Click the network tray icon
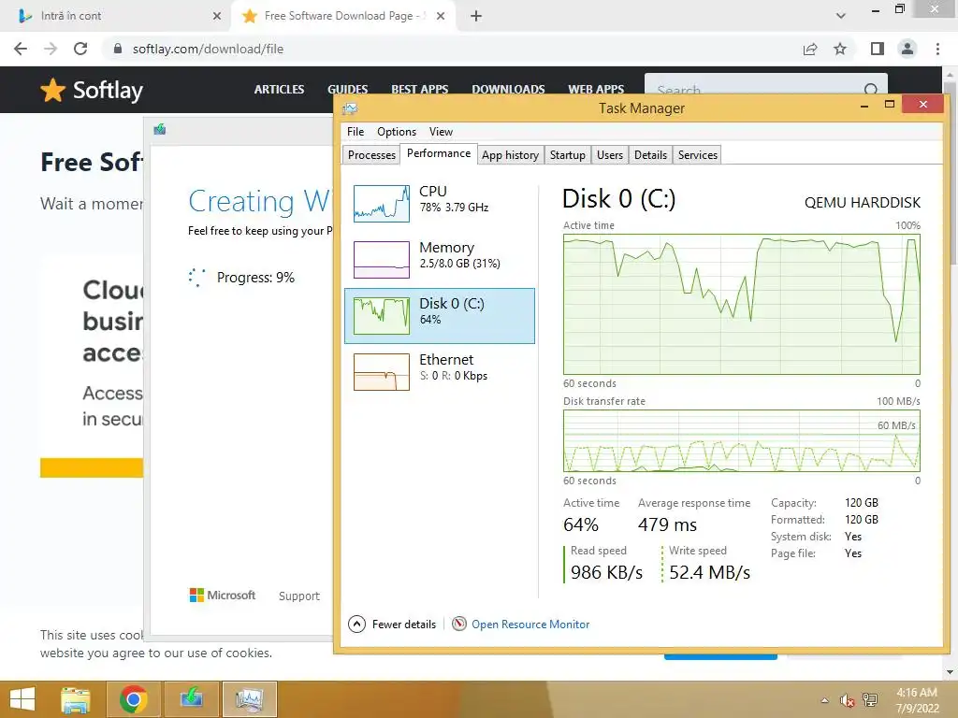Viewport: 958px width, 718px height. coord(869,700)
